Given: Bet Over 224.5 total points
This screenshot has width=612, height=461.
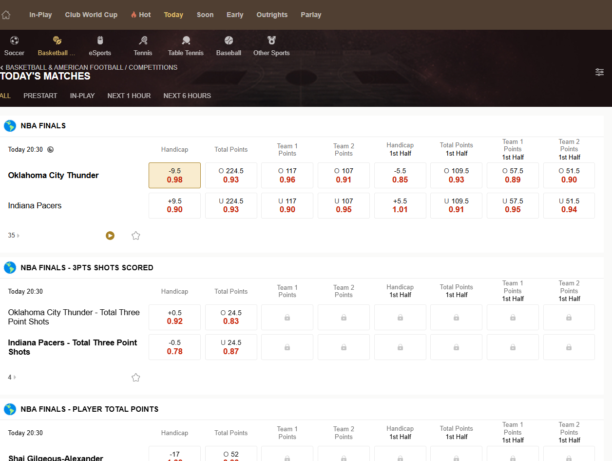Looking at the screenshot, I should click(x=231, y=175).
